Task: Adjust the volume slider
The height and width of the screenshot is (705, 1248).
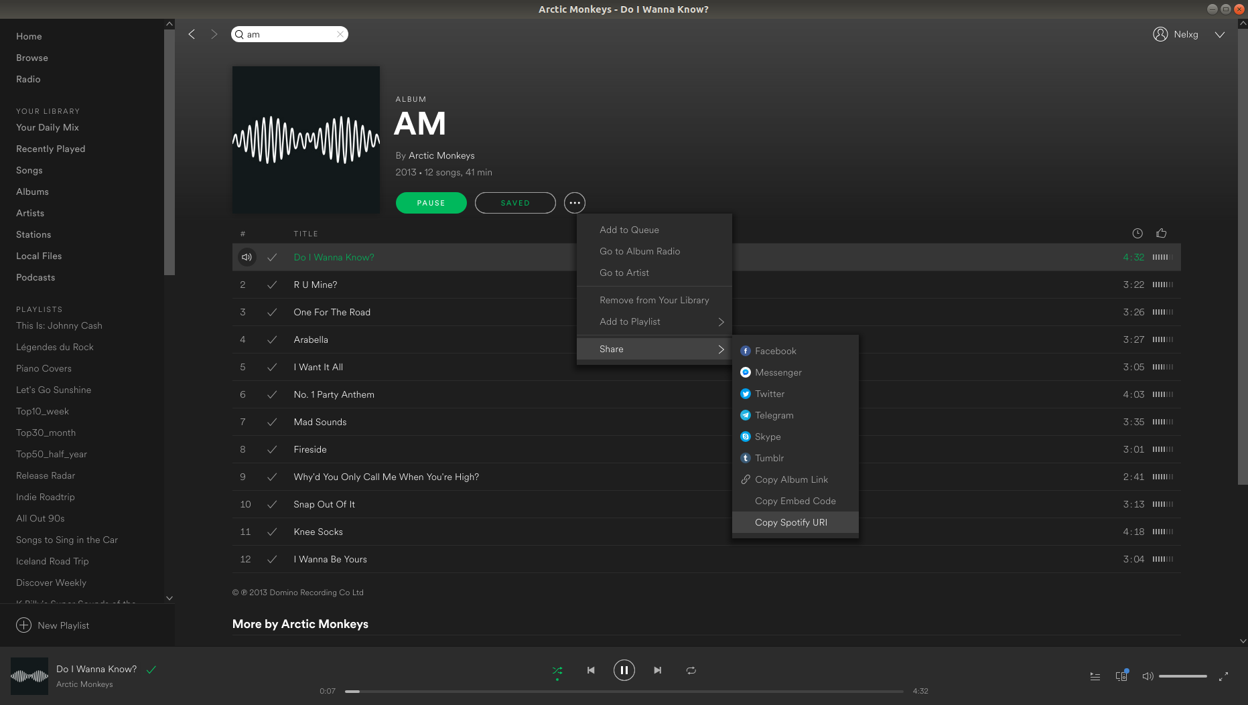Action: click(x=1183, y=676)
